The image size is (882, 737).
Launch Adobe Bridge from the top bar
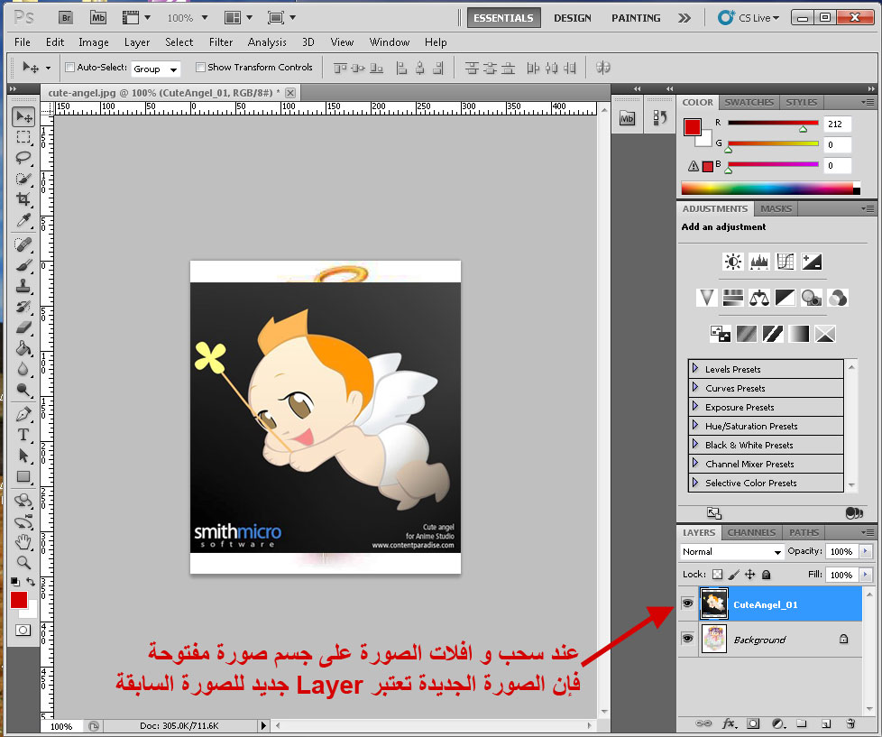66,18
